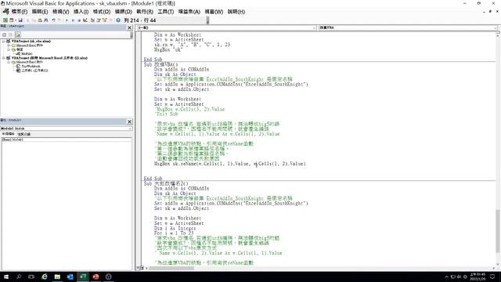
Task: Select Module1 in the project tree
Action: pos(27,54)
